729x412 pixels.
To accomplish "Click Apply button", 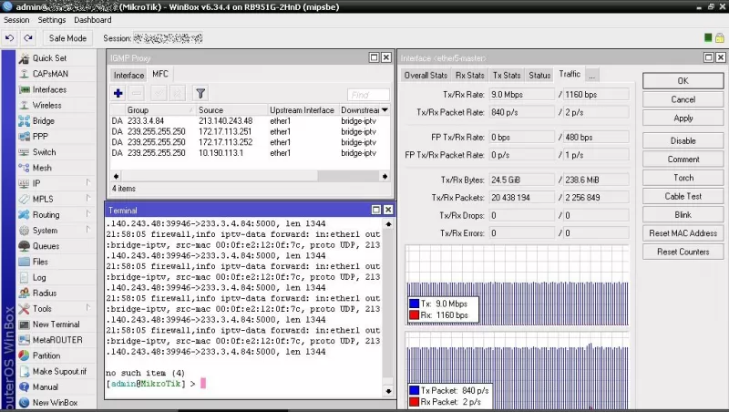I will point(683,118).
